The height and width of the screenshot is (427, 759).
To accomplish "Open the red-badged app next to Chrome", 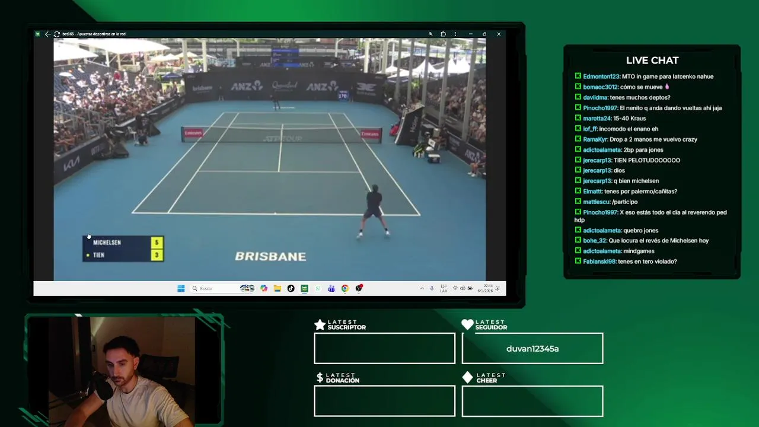I will click(359, 288).
